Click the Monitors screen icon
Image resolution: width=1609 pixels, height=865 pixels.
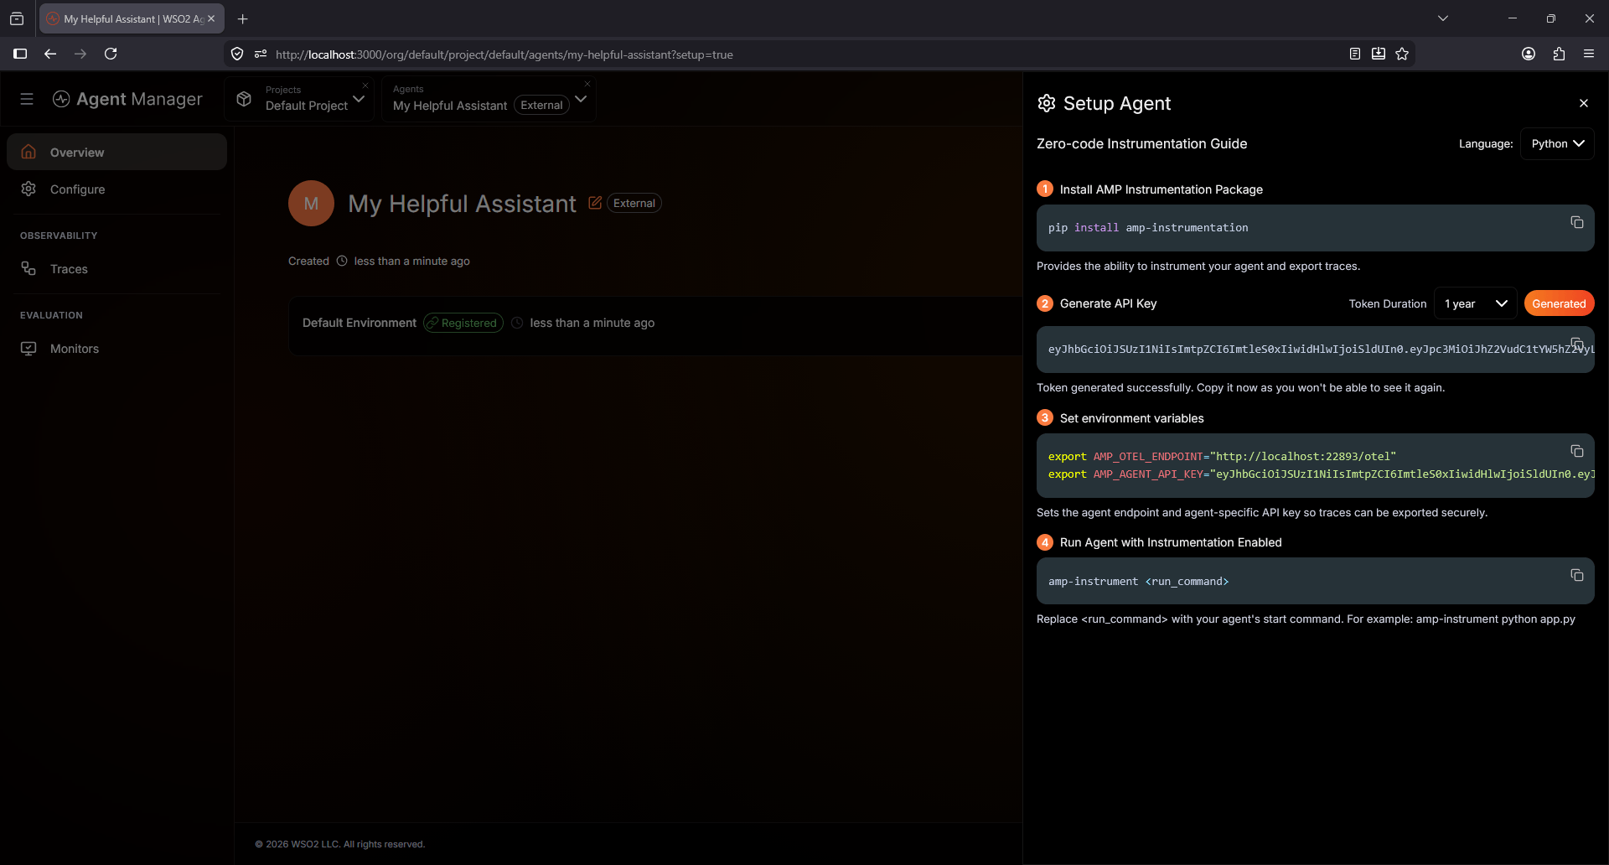(x=28, y=348)
